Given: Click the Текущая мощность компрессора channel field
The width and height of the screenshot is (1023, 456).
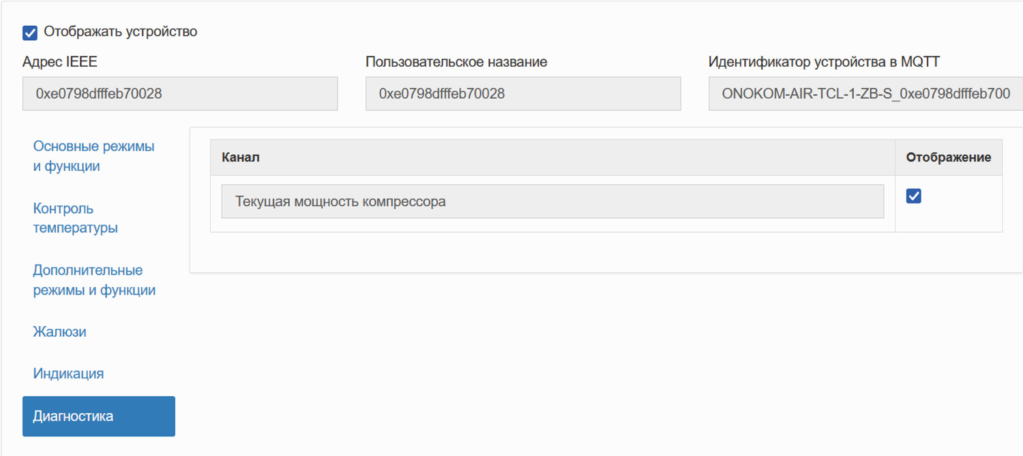Looking at the screenshot, I should 552,201.
